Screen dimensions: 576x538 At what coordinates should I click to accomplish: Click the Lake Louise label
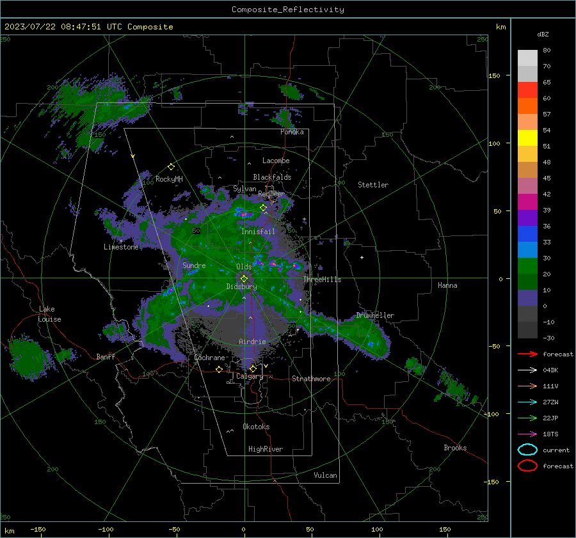(49, 314)
